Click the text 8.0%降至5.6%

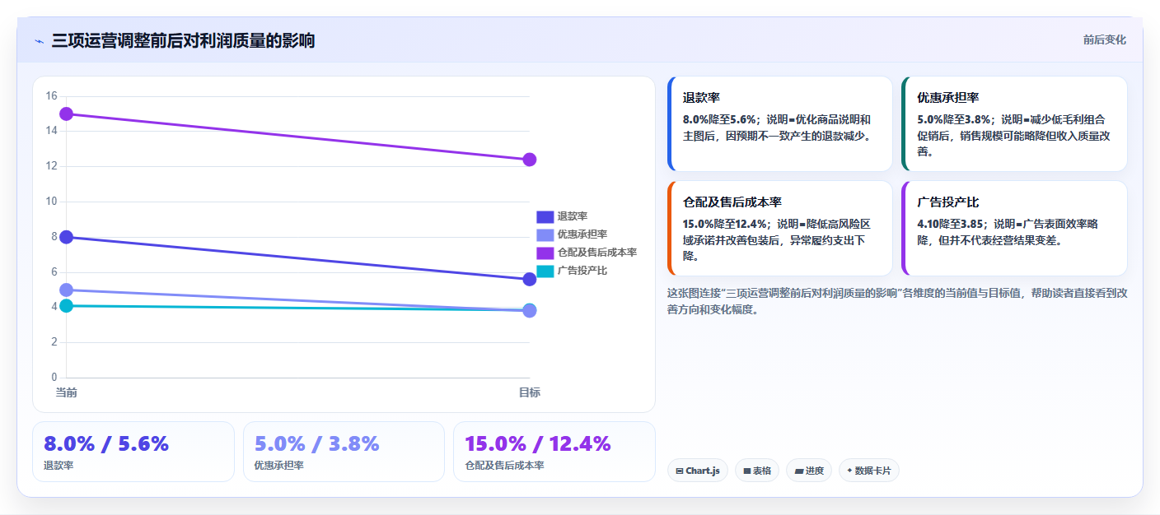(719, 119)
